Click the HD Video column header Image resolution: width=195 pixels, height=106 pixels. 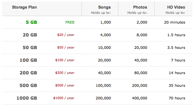coord(176,7)
